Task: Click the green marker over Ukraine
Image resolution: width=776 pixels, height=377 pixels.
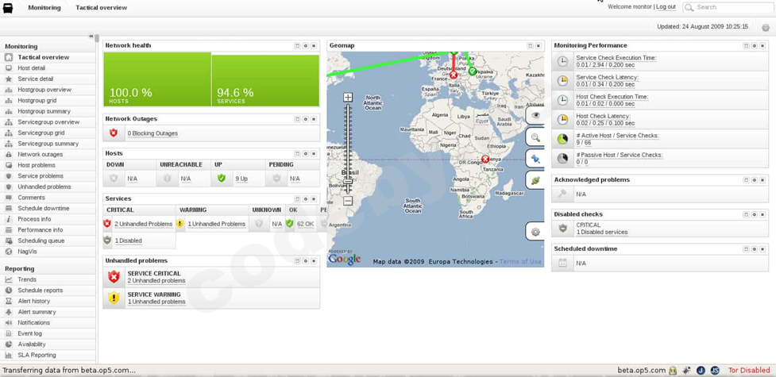Action: coord(472,71)
